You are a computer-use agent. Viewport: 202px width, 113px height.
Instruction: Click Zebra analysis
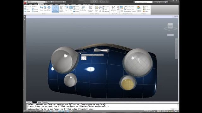[145, 7]
